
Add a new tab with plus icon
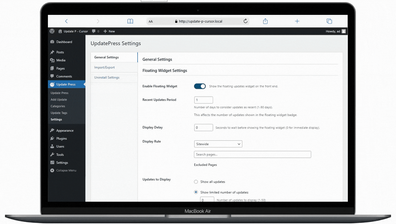[x=297, y=21]
